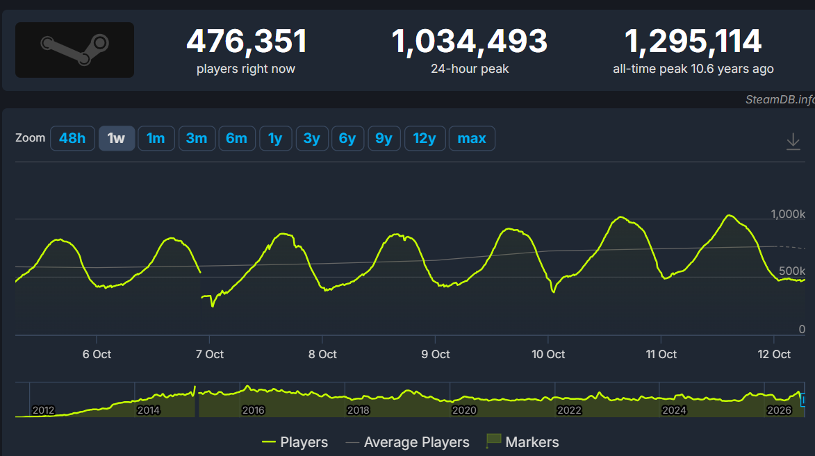The height and width of the screenshot is (456, 815).
Task: Choose the 9y zoom range
Action: [384, 138]
